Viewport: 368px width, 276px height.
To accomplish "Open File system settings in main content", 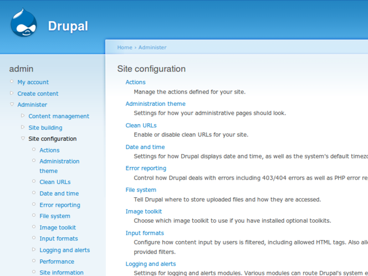I will tap(141, 190).
